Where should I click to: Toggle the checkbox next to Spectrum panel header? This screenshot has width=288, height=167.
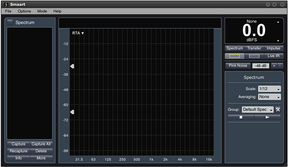pyautogui.click(x=10, y=22)
